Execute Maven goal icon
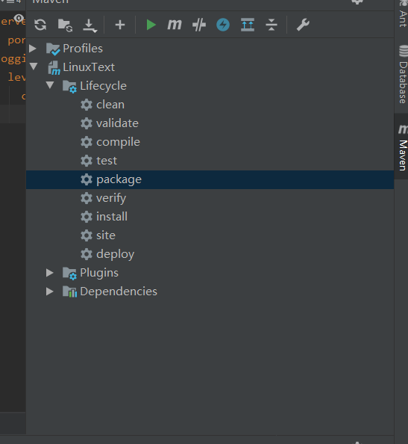 click(175, 25)
